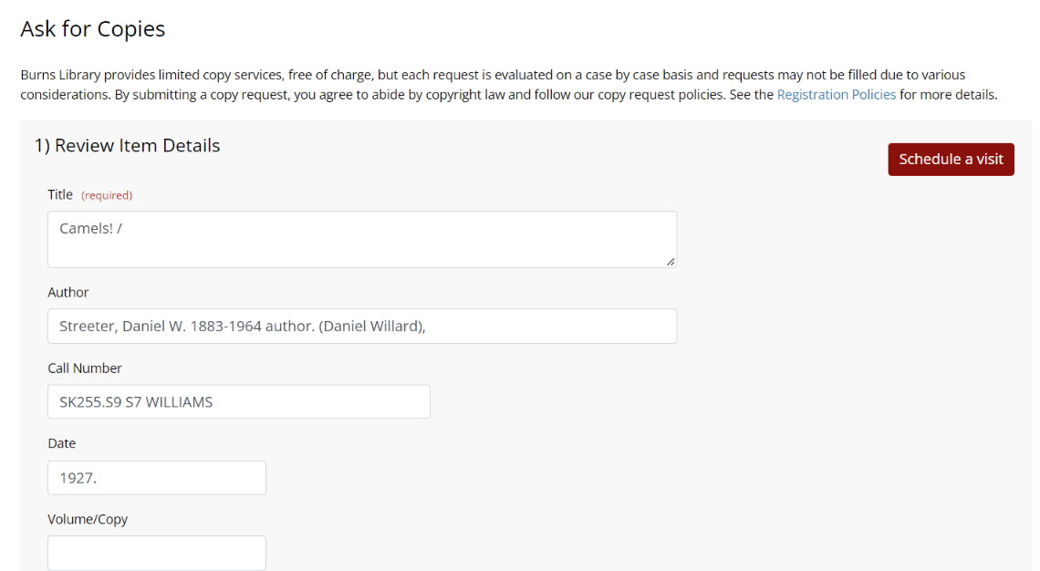1040x571 pixels.
Task: Click the Title field label
Action: tap(60, 195)
